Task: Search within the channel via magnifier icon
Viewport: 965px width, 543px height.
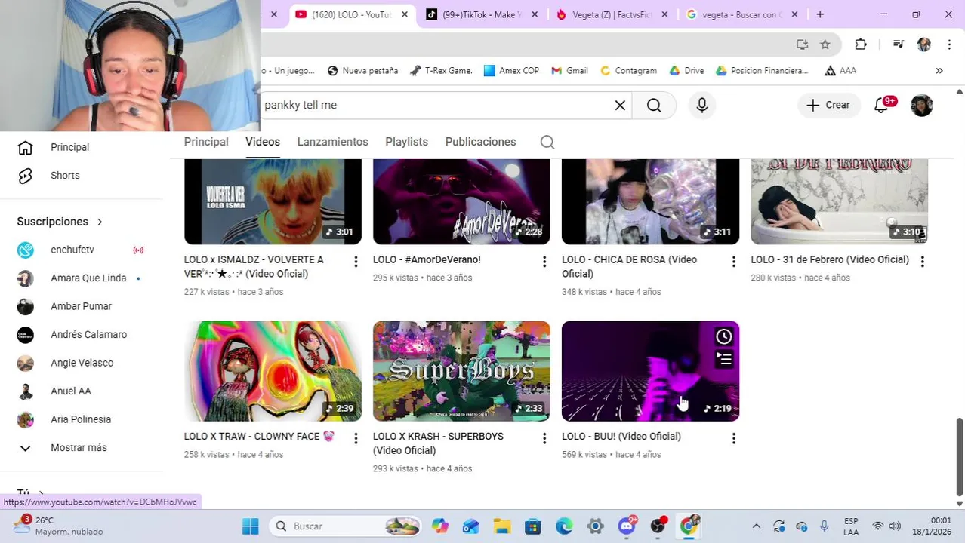Action: (x=547, y=142)
